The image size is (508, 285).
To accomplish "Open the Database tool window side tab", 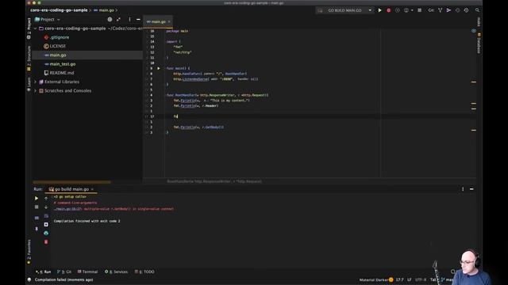I will point(479,44).
